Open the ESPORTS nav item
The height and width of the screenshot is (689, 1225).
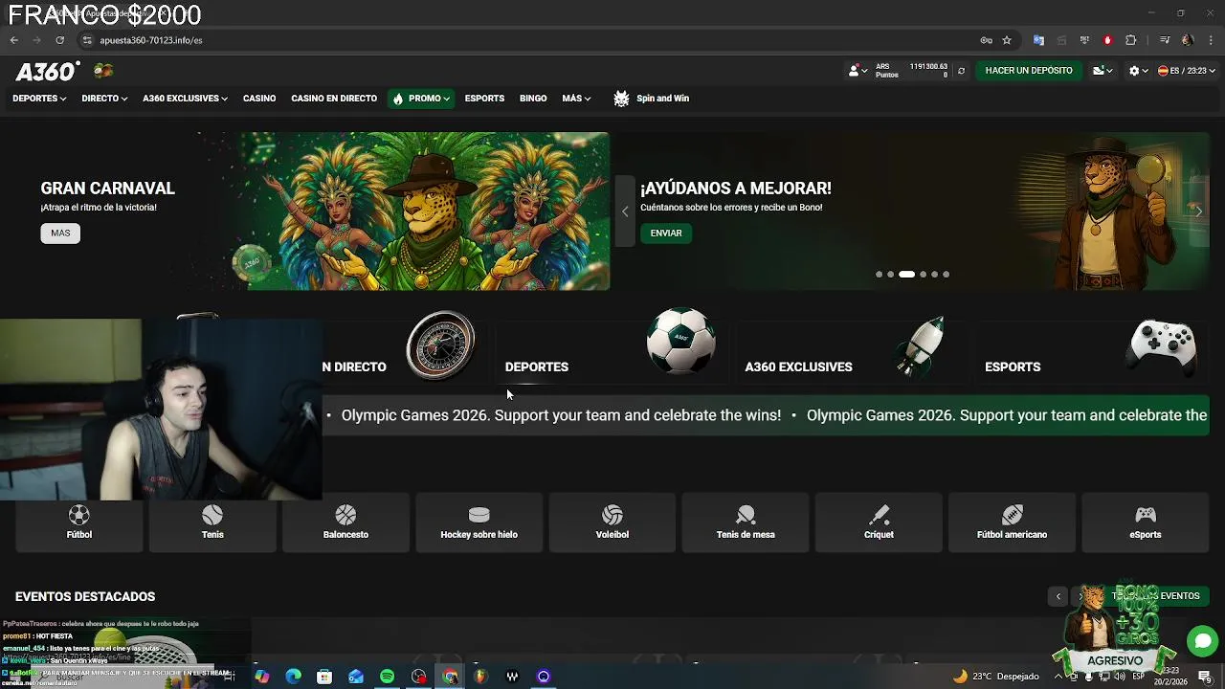pyautogui.click(x=484, y=99)
